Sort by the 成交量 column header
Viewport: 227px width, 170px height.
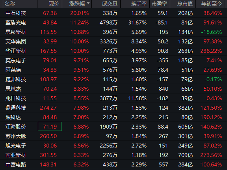(x=110, y=4)
